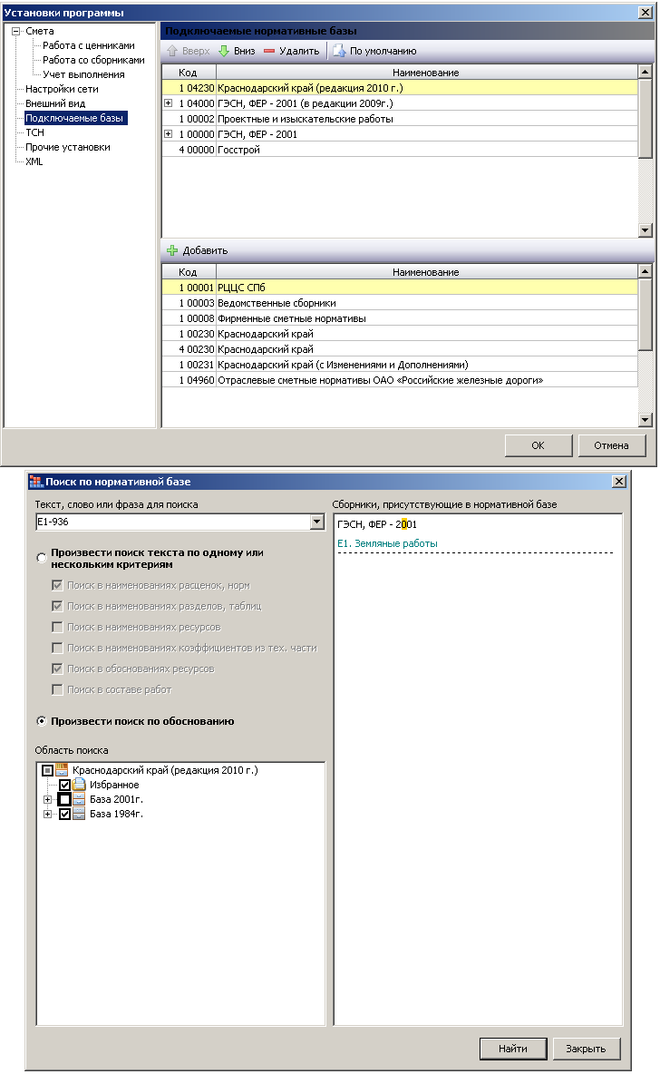Toggle Поиск в обоснованиях ресурсов checkbox
Image resolution: width=660 pixels, height=1074 pixels.
57,669
